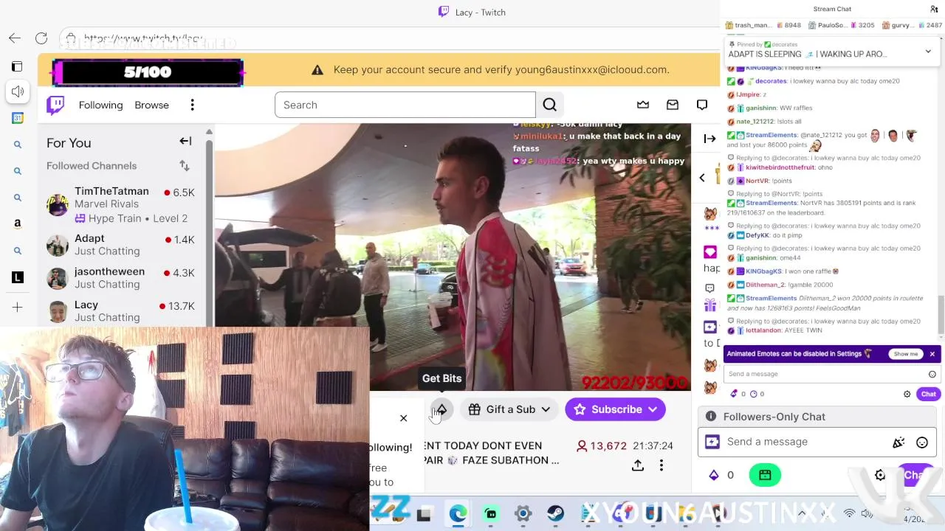This screenshot has width=945, height=531.
Task: Click the verify account security banner
Action: pos(501,69)
